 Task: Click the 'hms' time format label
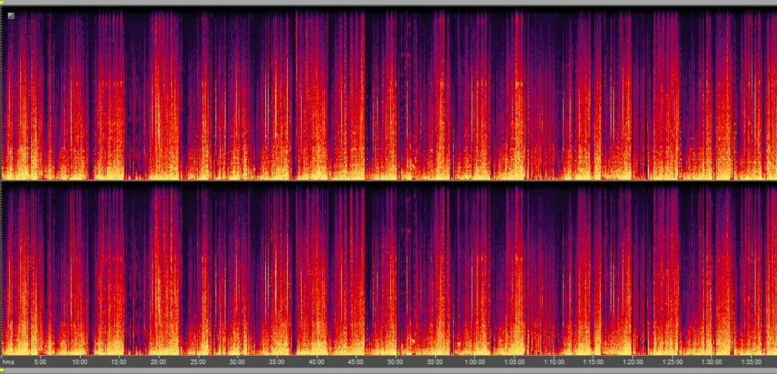click(x=8, y=362)
